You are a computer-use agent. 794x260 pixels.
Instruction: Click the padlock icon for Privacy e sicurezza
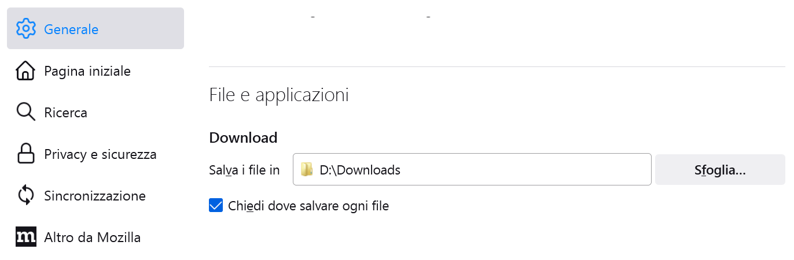tap(26, 154)
